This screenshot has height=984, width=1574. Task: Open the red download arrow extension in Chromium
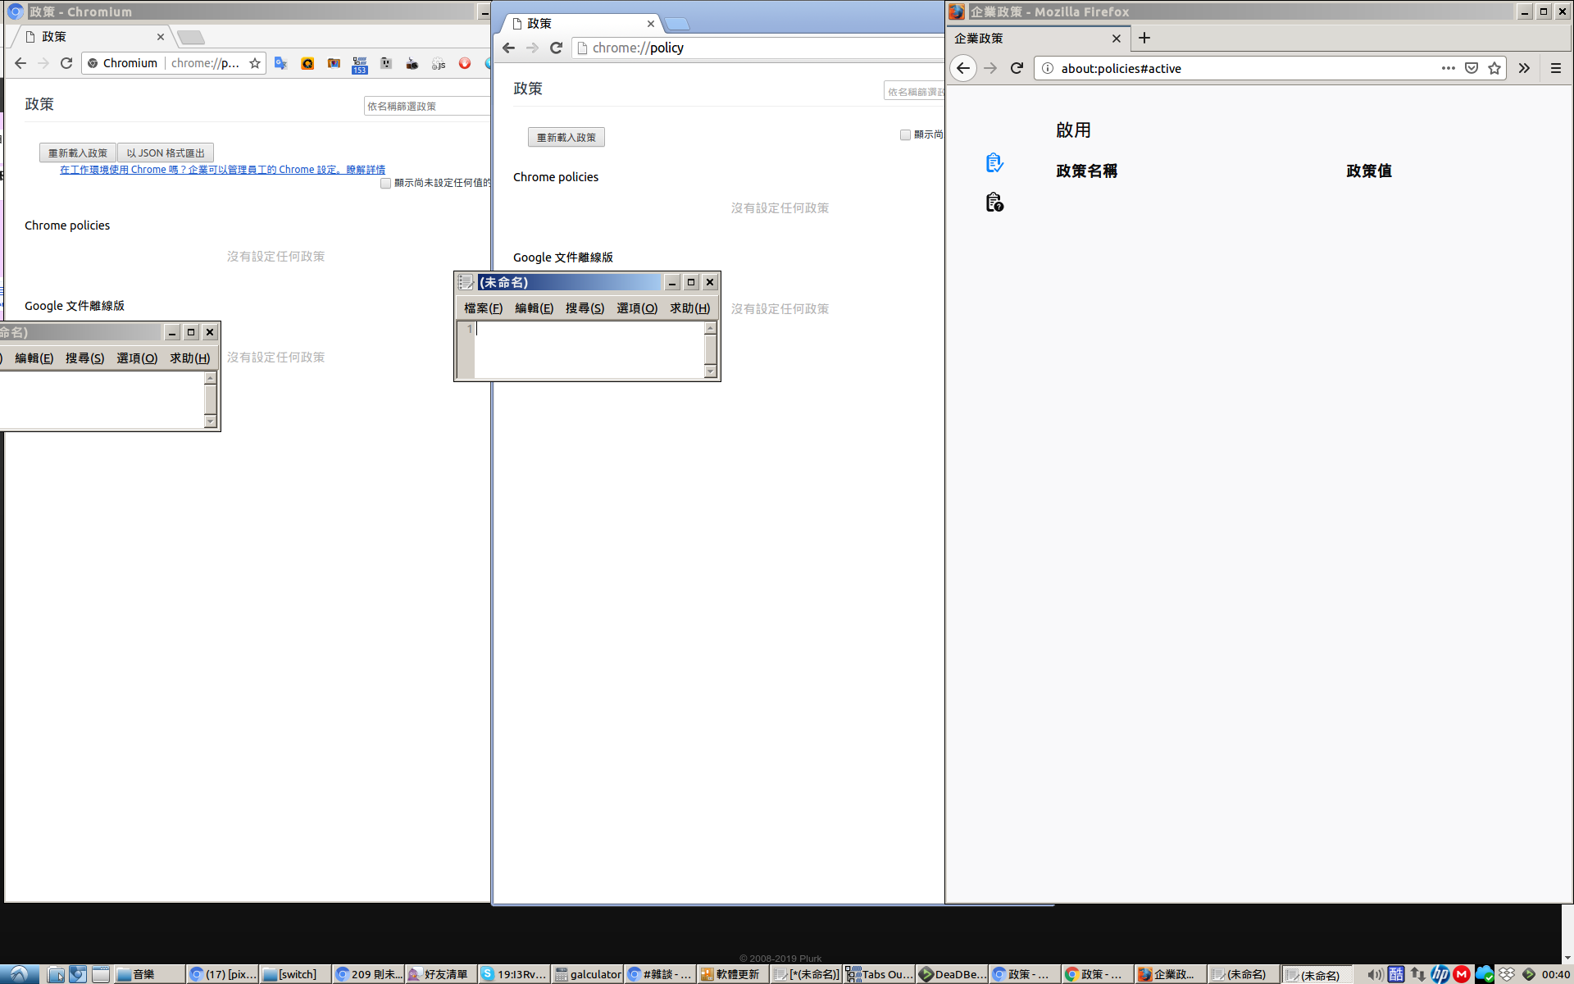[x=465, y=63]
